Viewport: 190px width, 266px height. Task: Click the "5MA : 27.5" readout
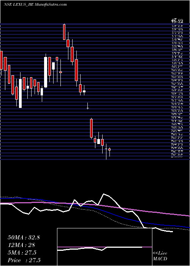point(22,253)
